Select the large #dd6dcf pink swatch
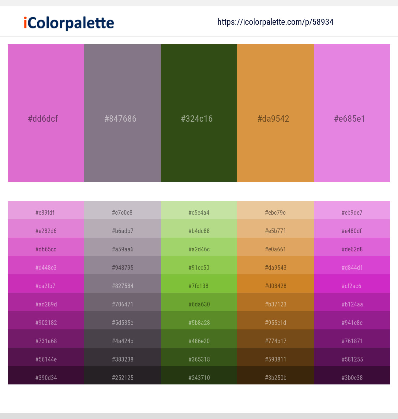The image size is (398, 419). tap(46, 113)
